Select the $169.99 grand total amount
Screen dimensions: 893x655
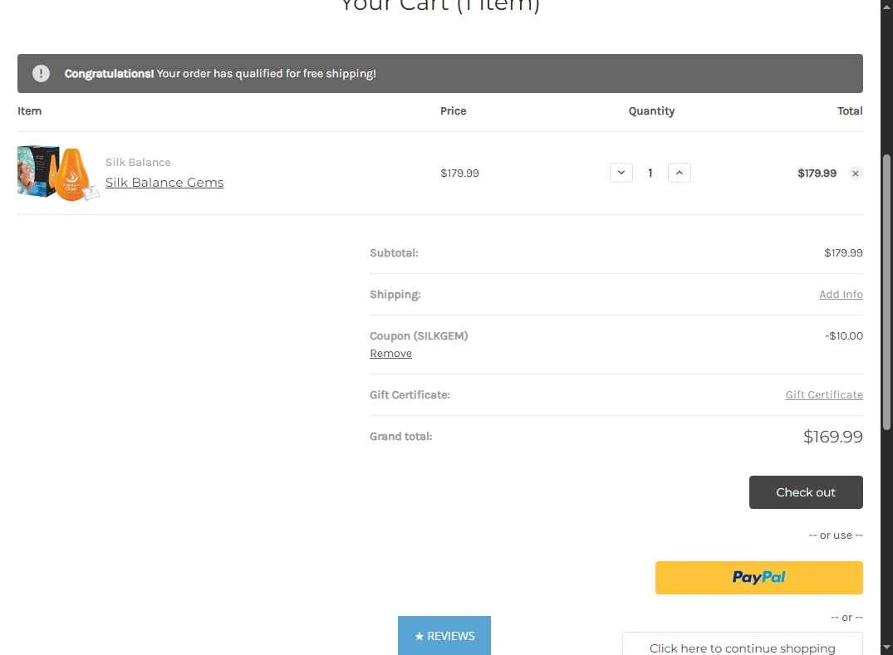click(832, 437)
